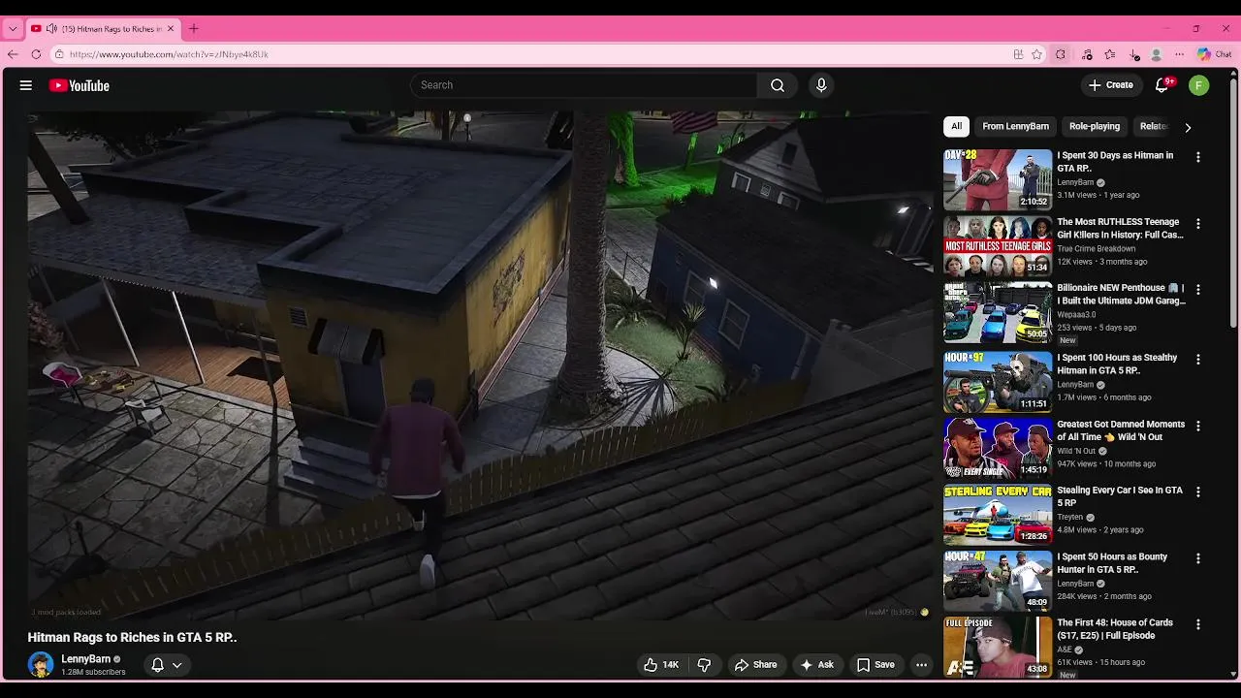1241x698 pixels.
Task: Open Stealing Every Car thumbnail
Action: 998,515
